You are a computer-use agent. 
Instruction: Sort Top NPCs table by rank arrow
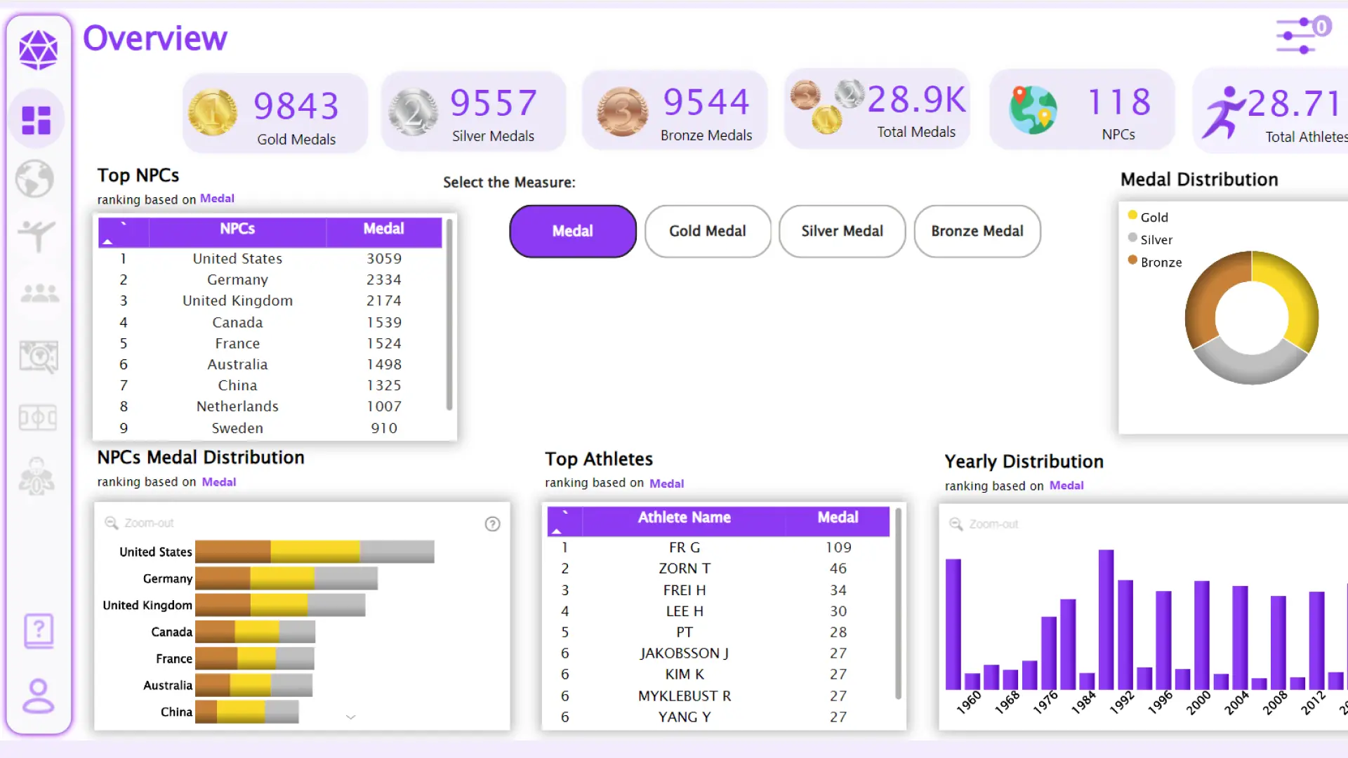(x=108, y=241)
